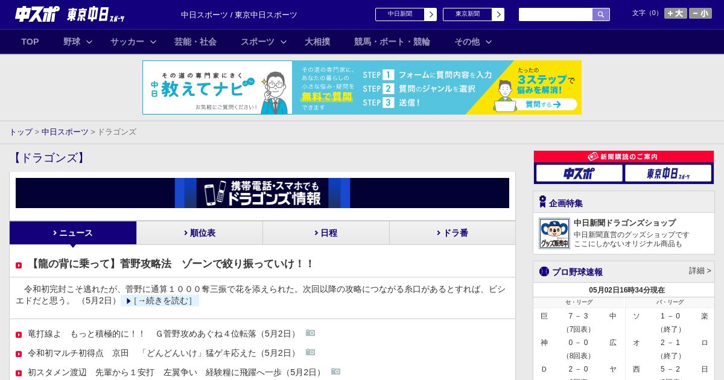The image size is (724, 380).
Task: Click [→続きを読む] link
Action: pyautogui.click(x=160, y=300)
